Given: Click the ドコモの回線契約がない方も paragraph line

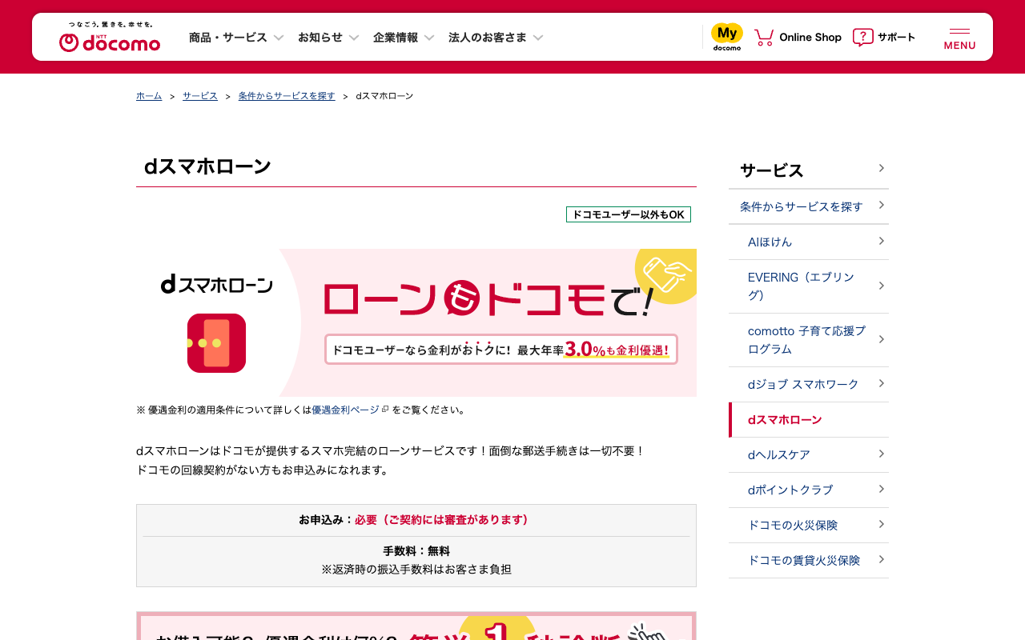Looking at the screenshot, I should pyautogui.click(x=263, y=470).
